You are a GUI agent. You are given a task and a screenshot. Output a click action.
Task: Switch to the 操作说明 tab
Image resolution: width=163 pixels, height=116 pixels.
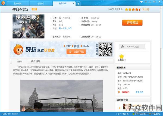pos(36,61)
